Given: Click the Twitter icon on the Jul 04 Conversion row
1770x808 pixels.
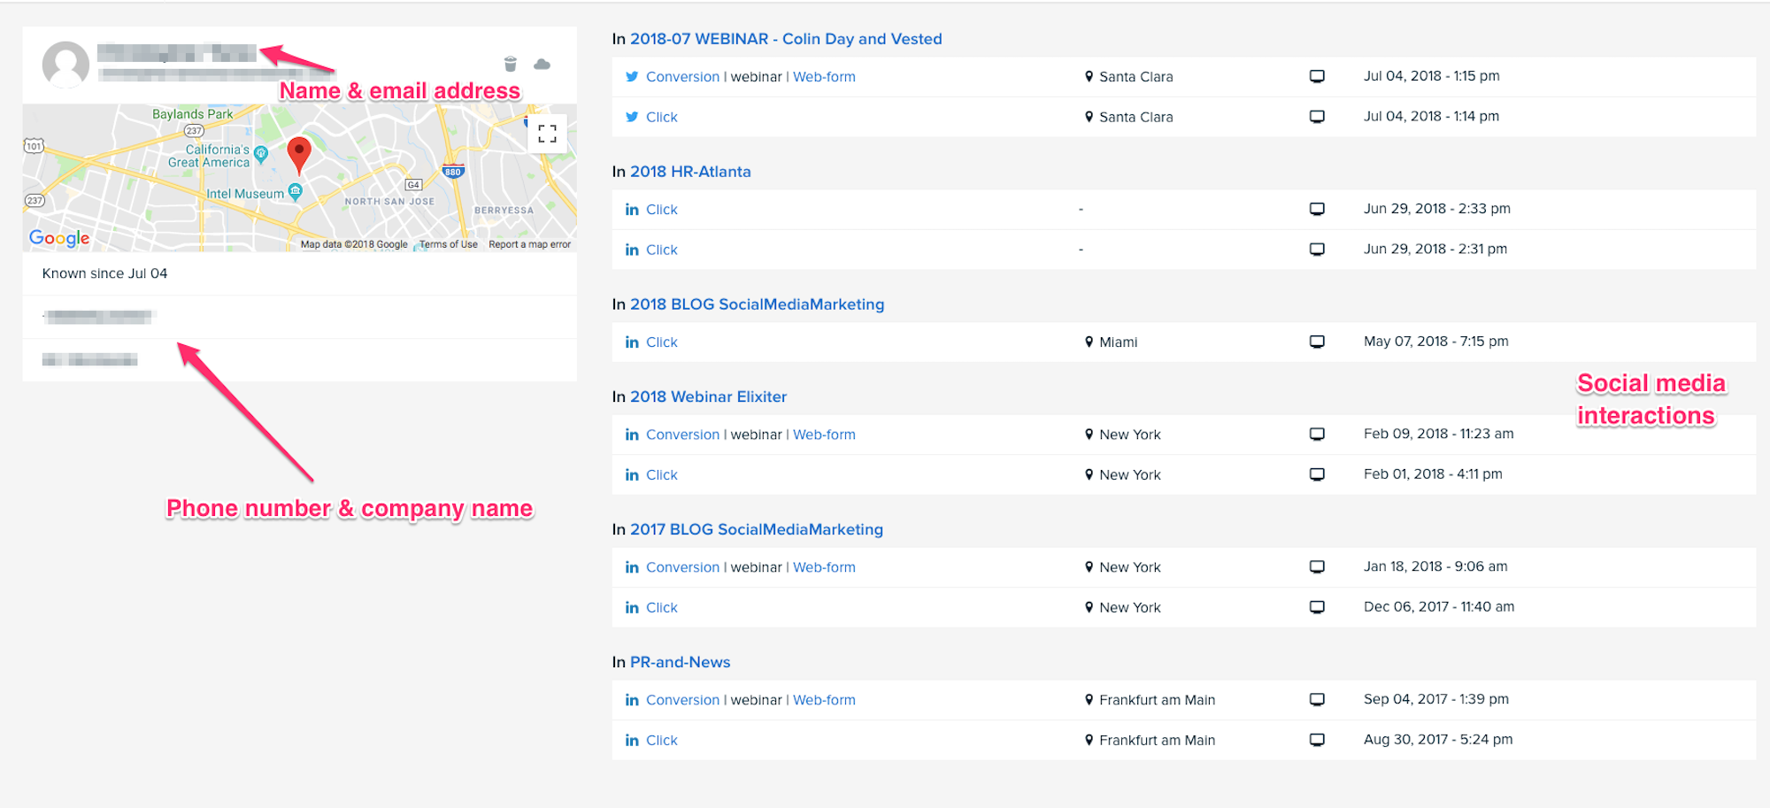Looking at the screenshot, I should tap(631, 77).
